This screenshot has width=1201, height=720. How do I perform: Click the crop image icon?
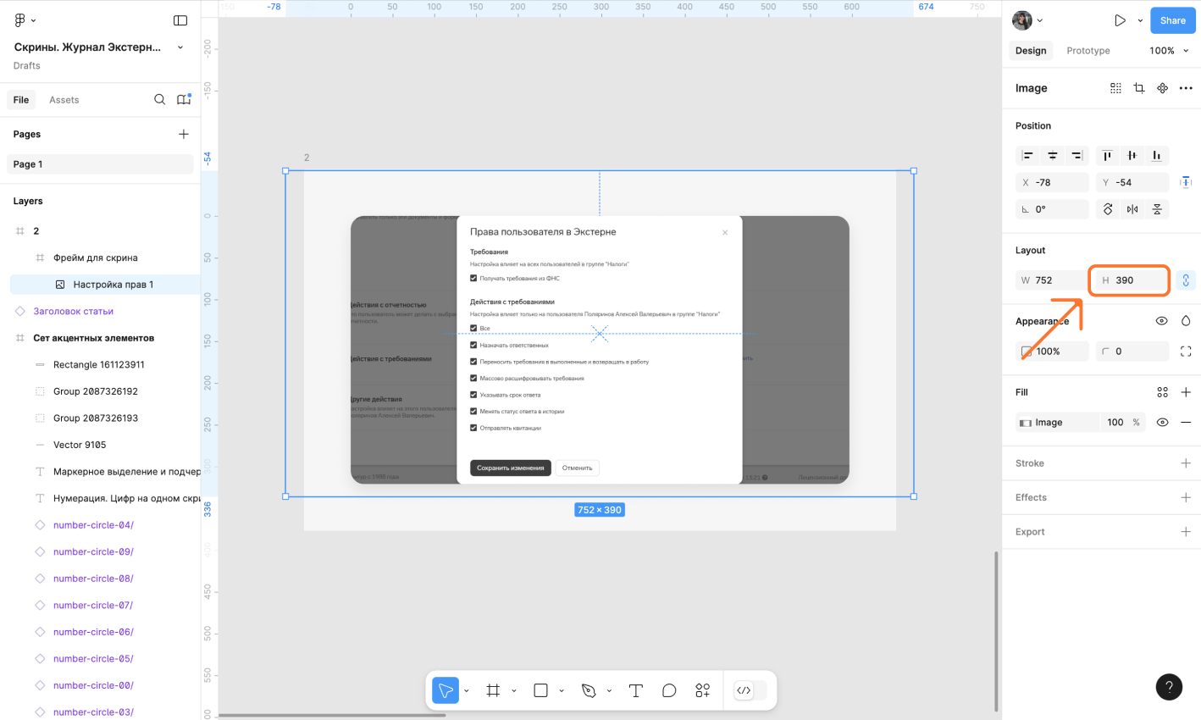pos(1139,88)
